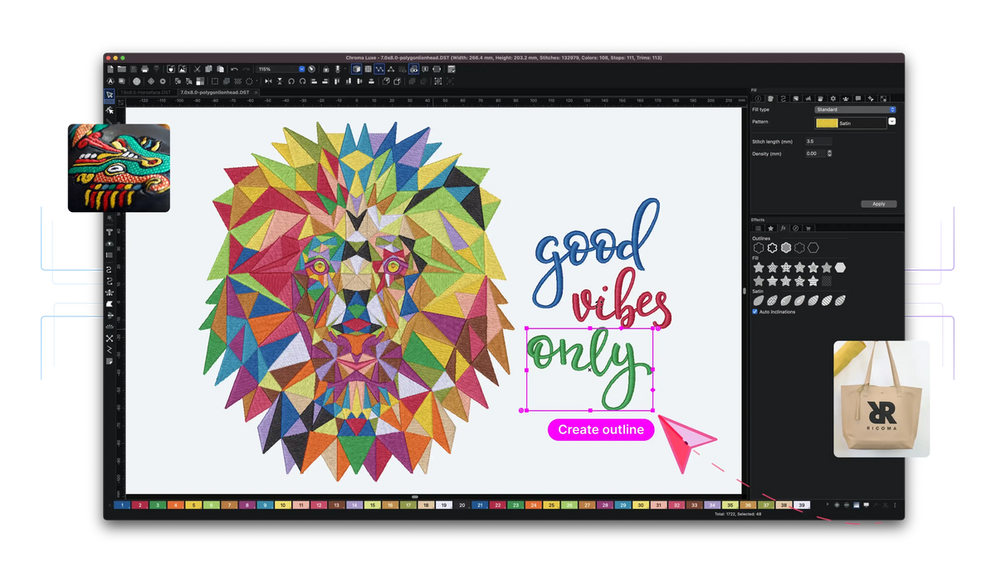Open the Fill type Standard dropdown
The width and height of the screenshot is (996, 566).
pos(856,109)
